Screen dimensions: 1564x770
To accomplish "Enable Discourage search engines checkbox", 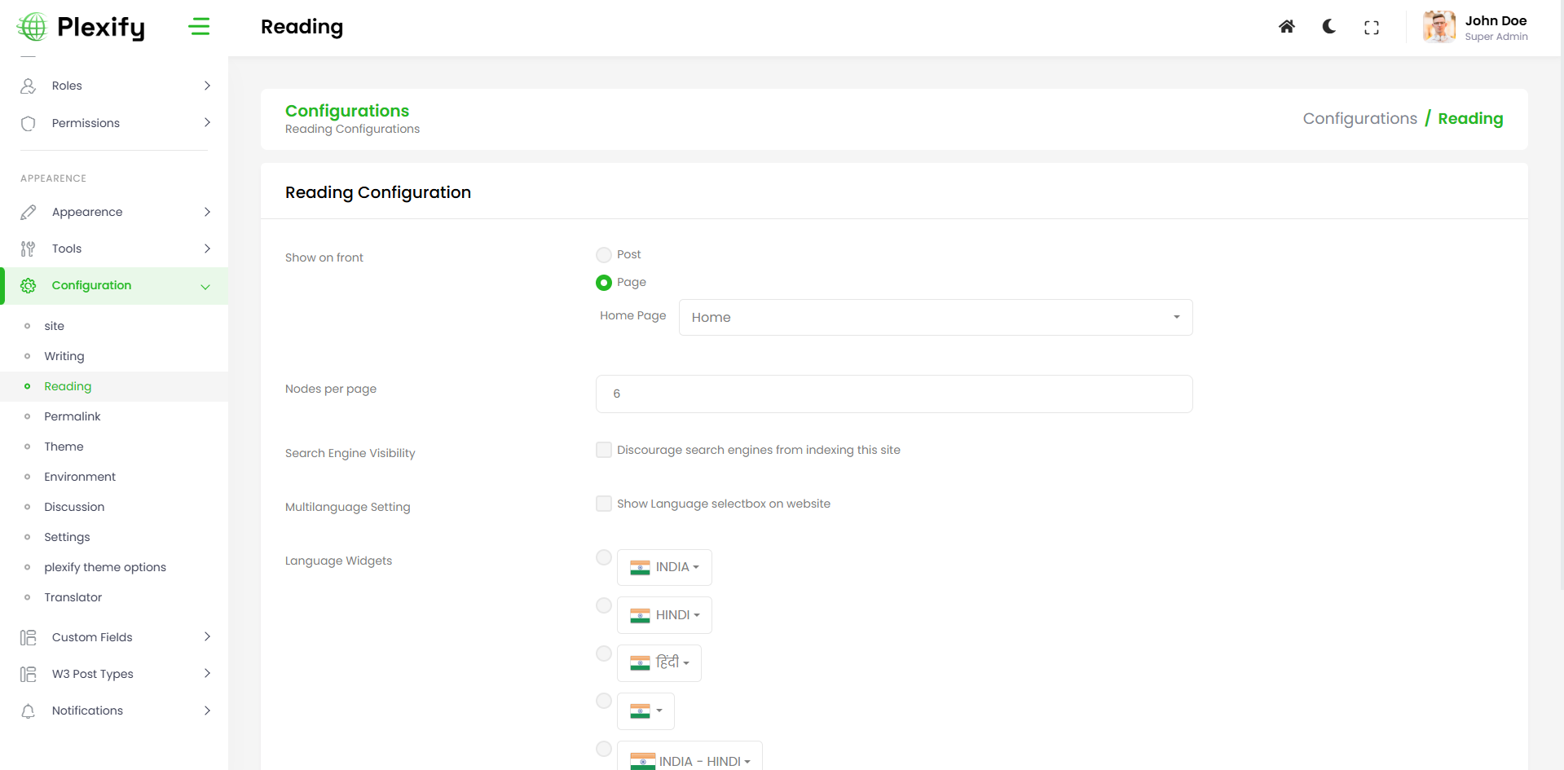I will 604,450.
